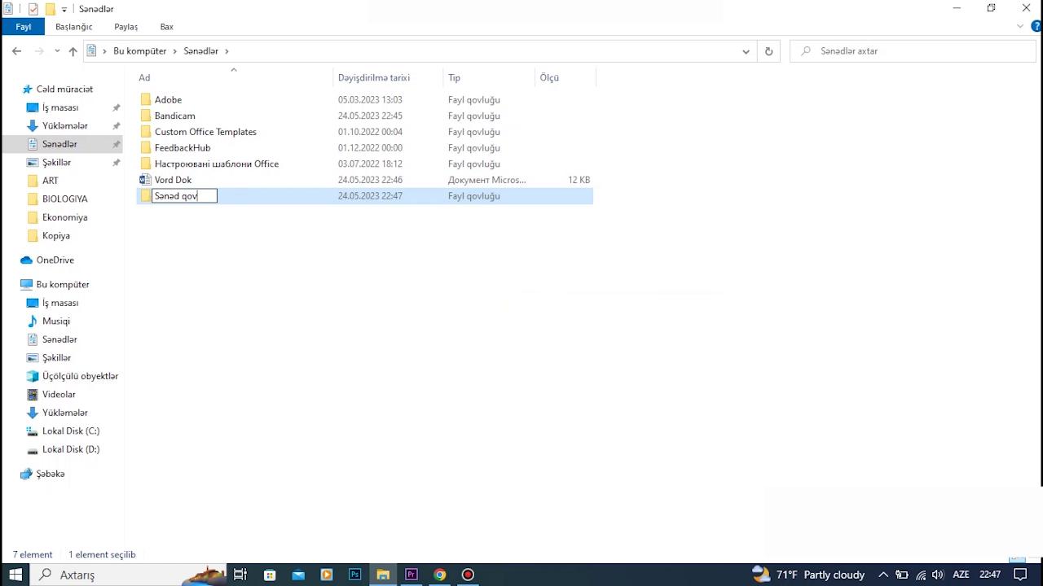
Task: Open the Windows Start menu
Action: tap(15, 575)
